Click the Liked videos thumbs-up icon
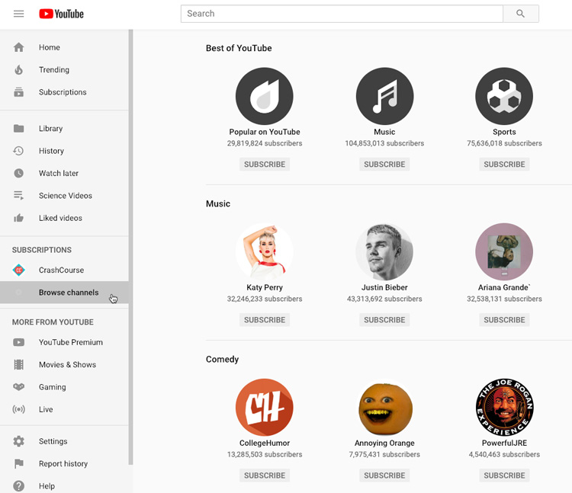The height and width of the screenshot is (493, 572). coord(18,218)
